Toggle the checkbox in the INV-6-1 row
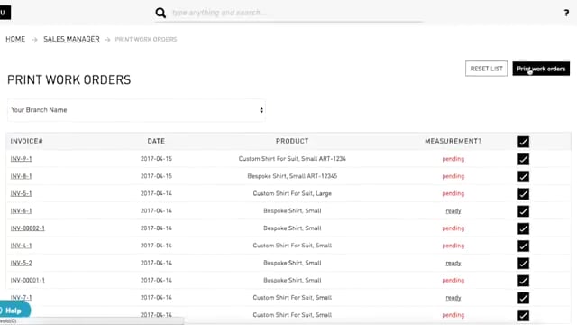This screenshot has width=577, height=325. pos(523,210)
